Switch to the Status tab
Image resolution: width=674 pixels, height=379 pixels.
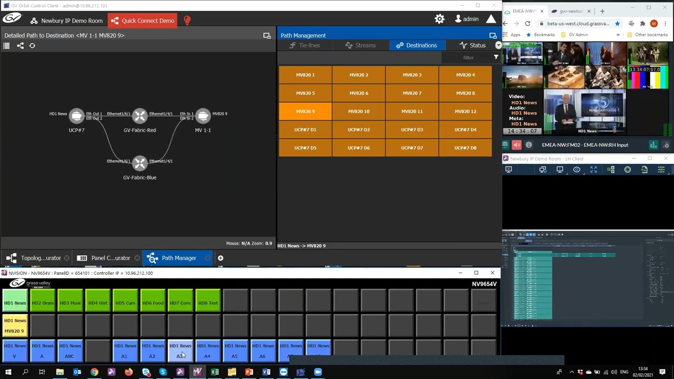tap(472, 45)
